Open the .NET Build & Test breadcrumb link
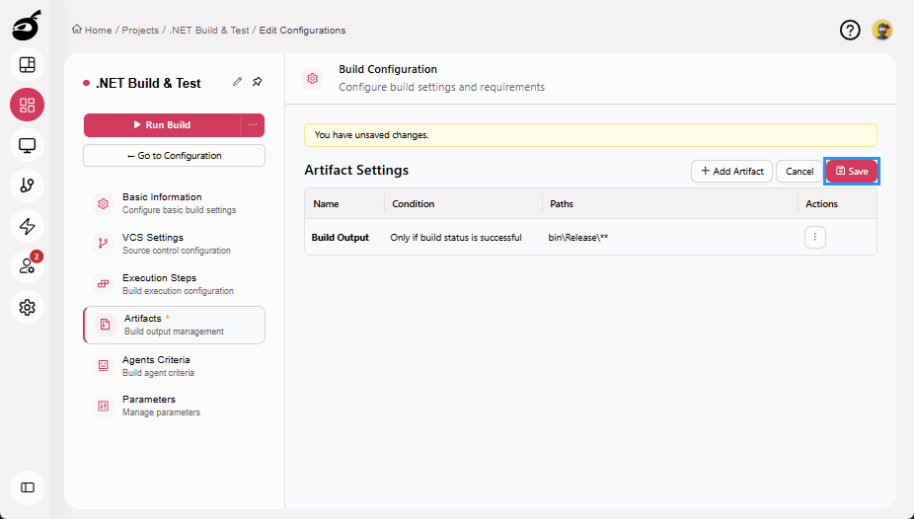 [x=208, y=31]
